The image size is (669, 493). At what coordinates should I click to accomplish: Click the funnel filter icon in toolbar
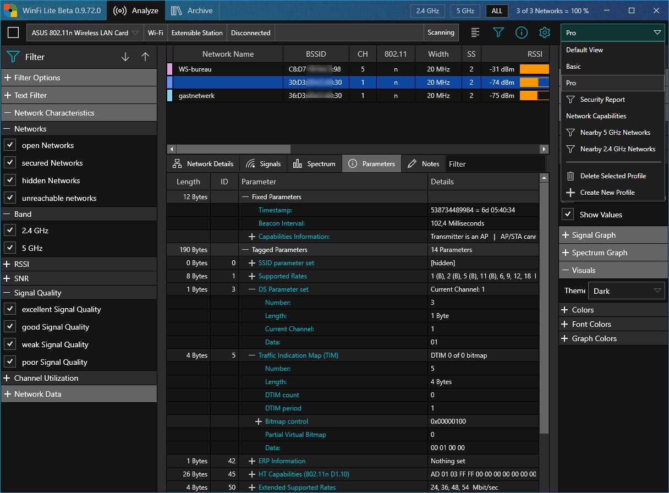point(498,32)
